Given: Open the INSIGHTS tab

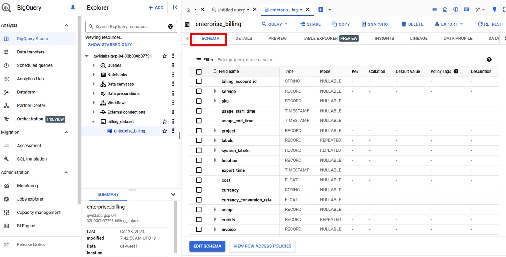Looking at the screenshot, I should click(384, 38).
